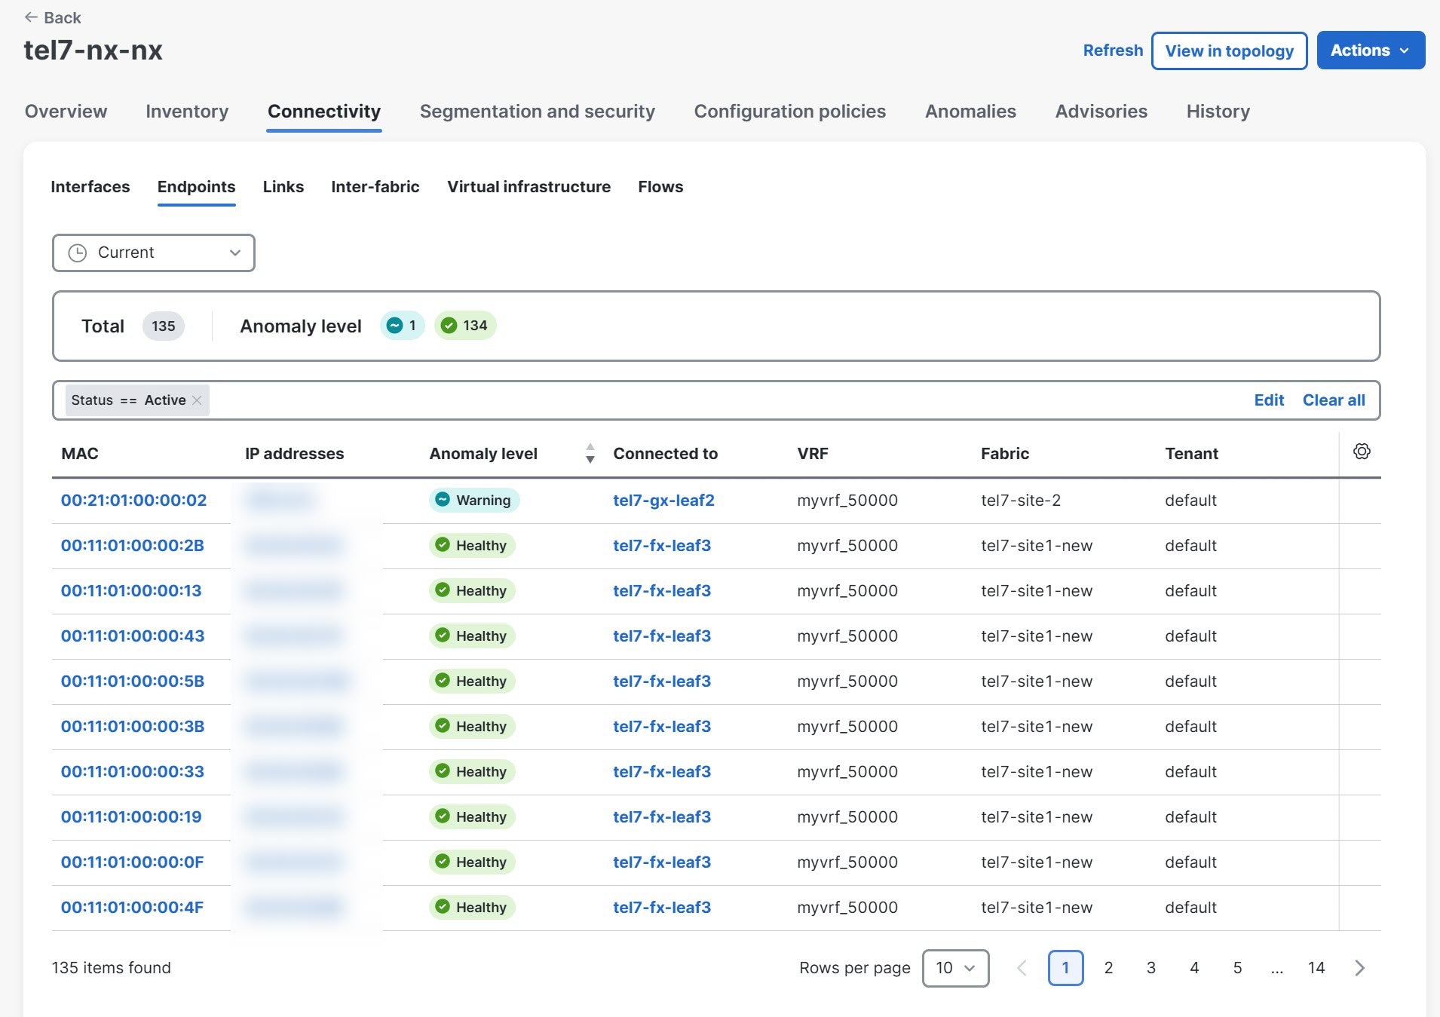This screenshot has height=1017, width=1440.
Task: Click the Back arrow link
Action: pyautogui.click(x=52, y=17)
